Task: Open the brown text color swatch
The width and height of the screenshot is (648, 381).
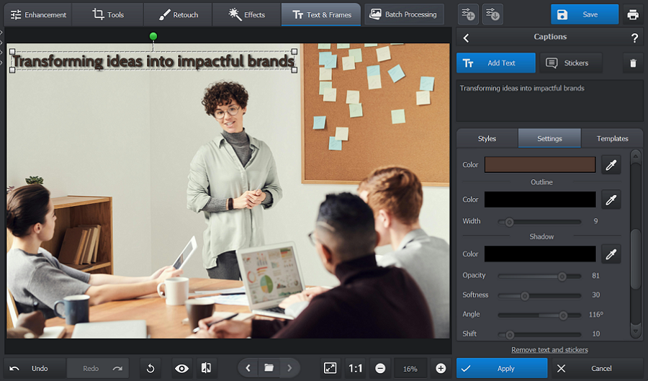Action: [540, 164]
